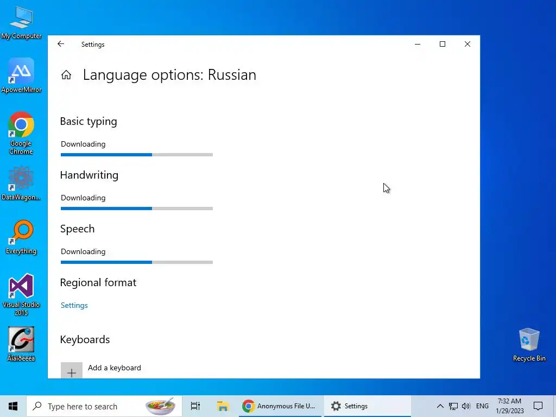The width and height of the screenshot is (556, 417).
Task: Select the My Computer desktop icon
Action: coord(21,22)
